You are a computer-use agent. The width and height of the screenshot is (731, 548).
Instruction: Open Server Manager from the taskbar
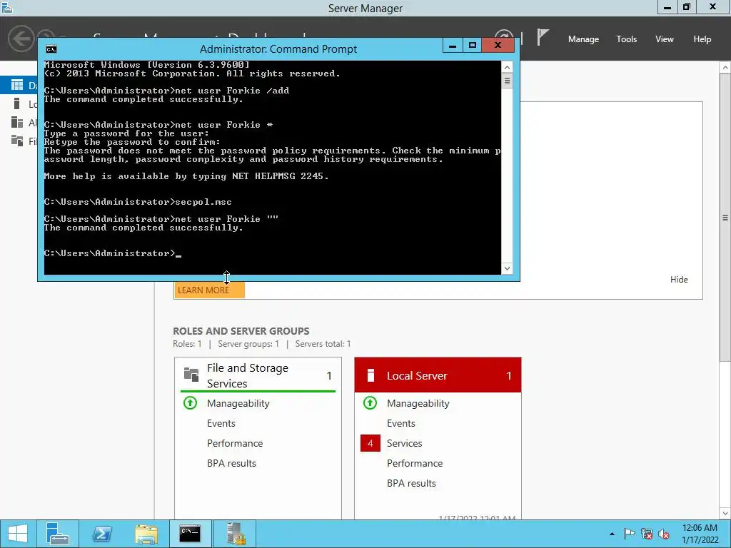[x=58, y=534]
